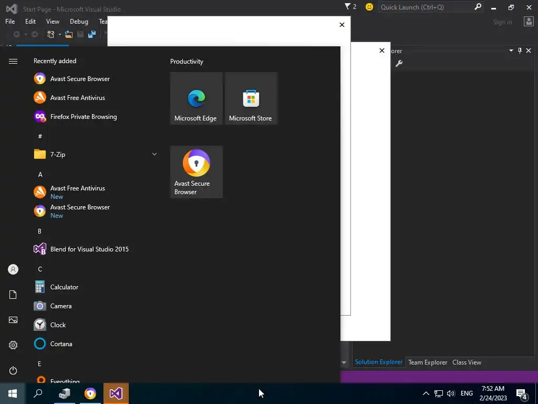Click the Power icon
538x404 pixels.
click(x=13, y=370)
